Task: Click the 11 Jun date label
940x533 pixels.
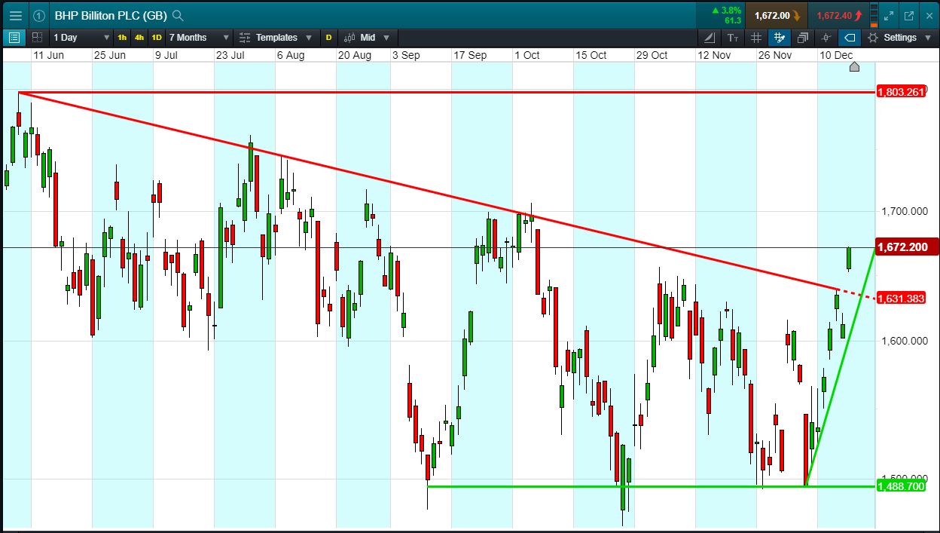Action: point(47,55)
